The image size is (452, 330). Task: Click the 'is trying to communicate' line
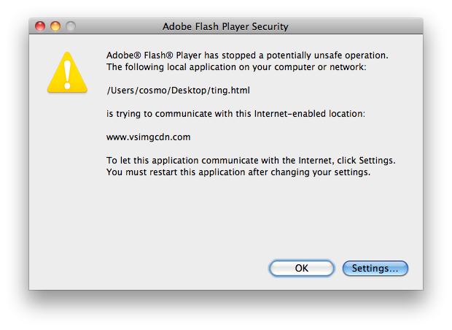(x=235, y=114)
